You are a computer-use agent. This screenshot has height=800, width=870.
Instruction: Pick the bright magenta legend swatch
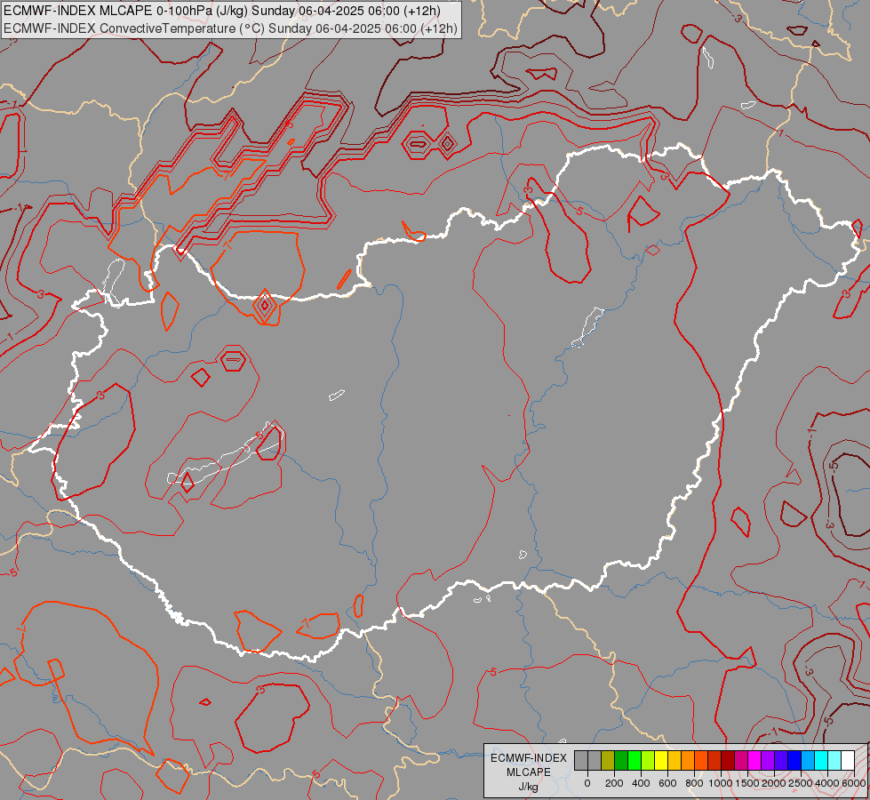pos(754,761)
